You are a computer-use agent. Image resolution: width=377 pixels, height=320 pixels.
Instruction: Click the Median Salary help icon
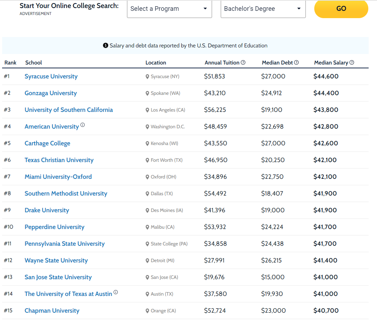click(352, 62)
